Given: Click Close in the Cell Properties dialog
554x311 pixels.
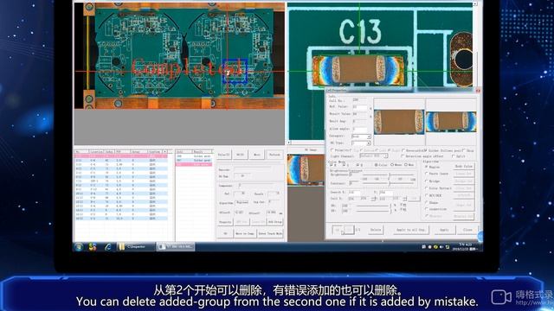Looking at the screenshot, I should tap(467, 230).
